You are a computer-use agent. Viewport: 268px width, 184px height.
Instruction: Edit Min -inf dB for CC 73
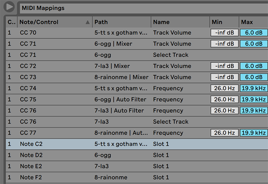225,77
